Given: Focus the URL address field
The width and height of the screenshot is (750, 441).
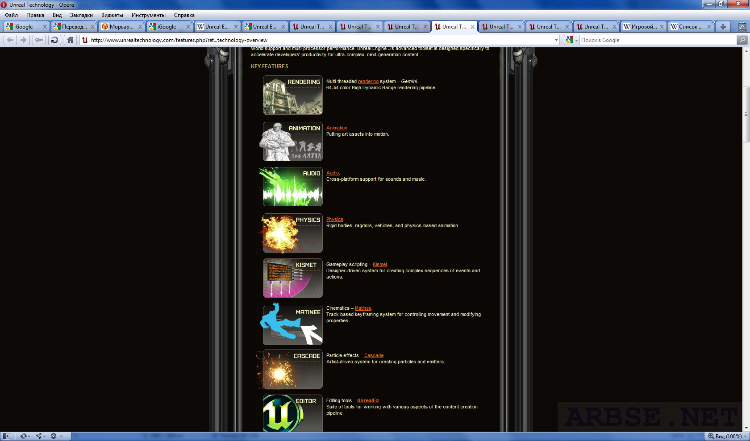Looking at the screenshot, I should pyautogui.click(x=321, y=40).
